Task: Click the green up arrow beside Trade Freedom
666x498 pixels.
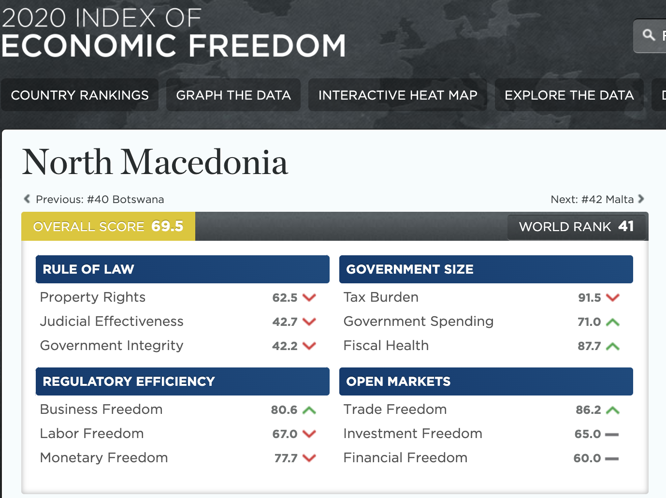Action: click(612, 410)
